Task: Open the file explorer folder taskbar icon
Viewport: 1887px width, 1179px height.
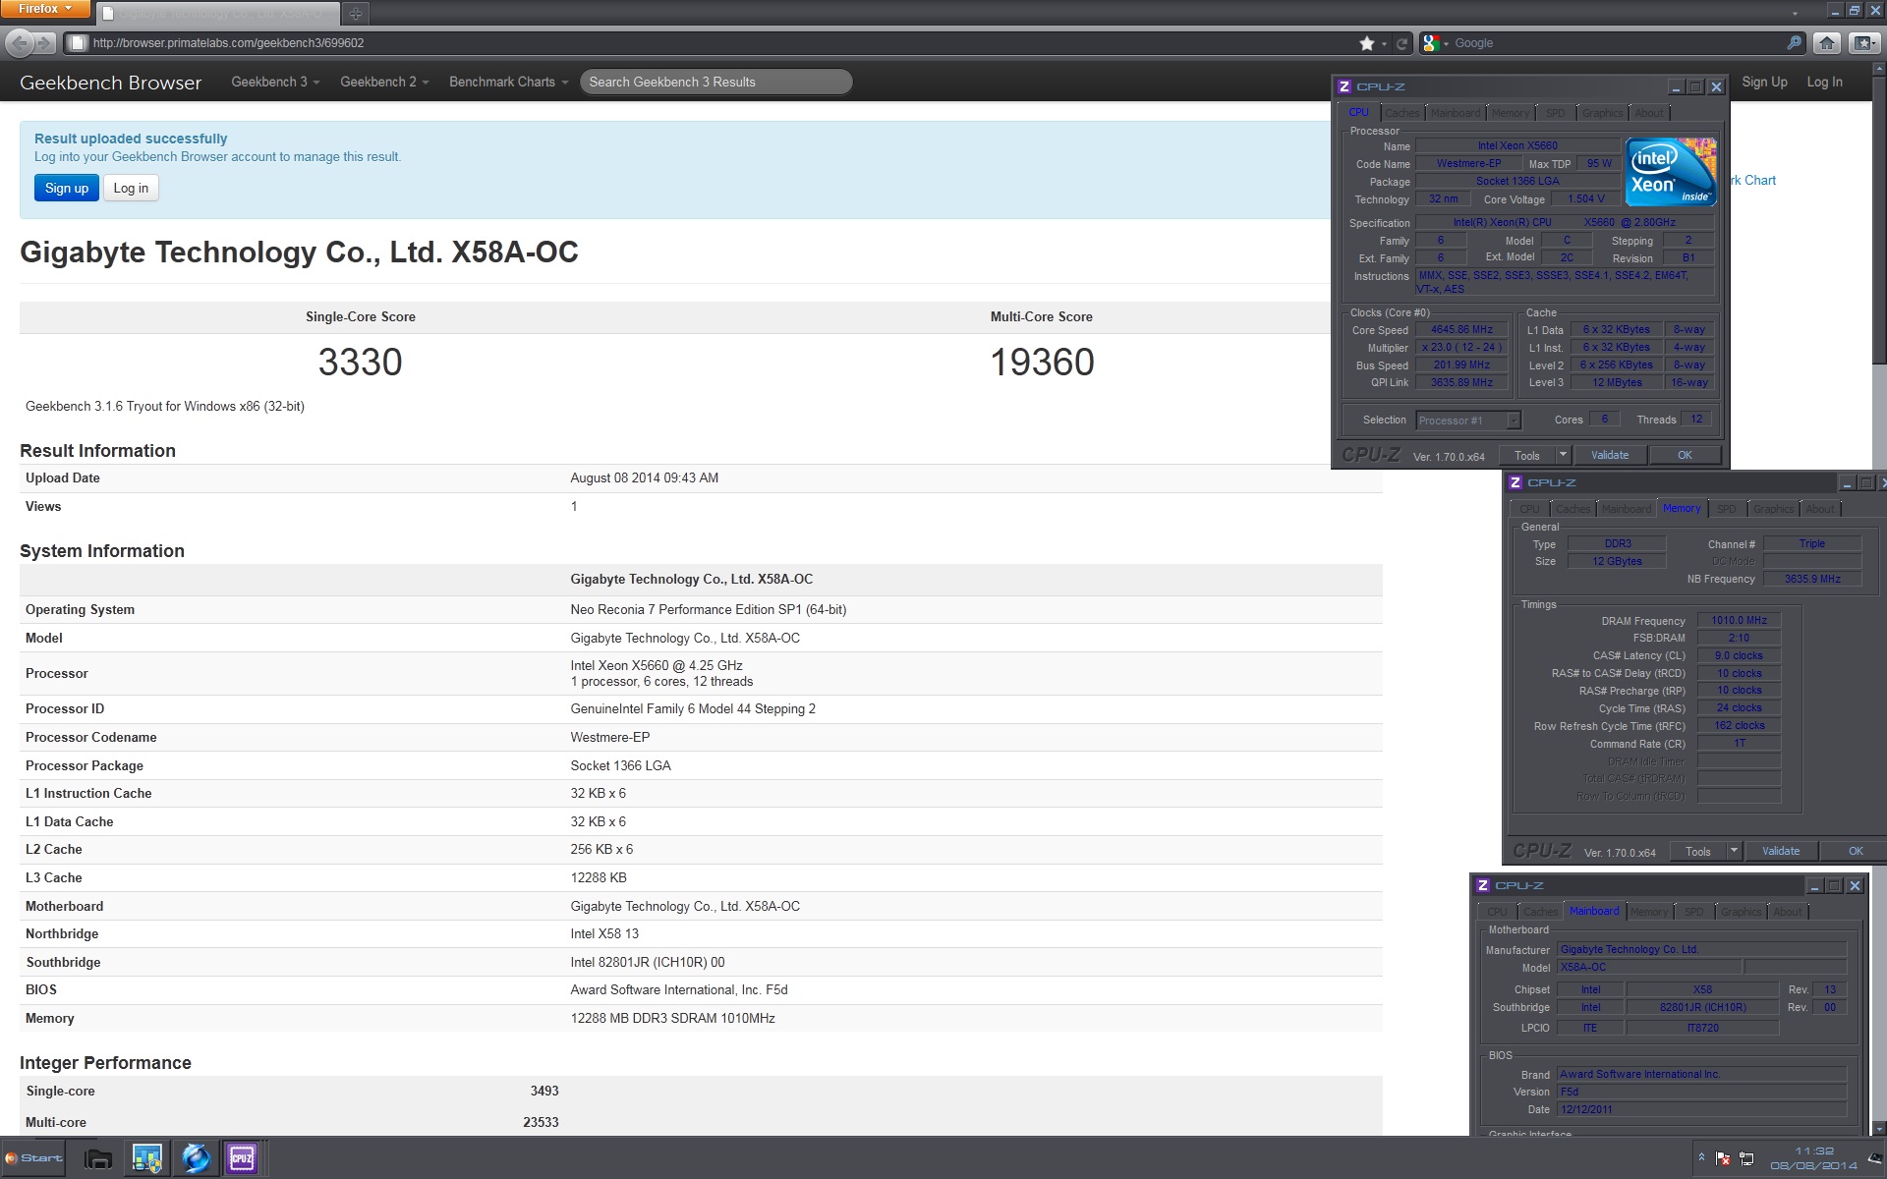Action: pos(98,1158)
